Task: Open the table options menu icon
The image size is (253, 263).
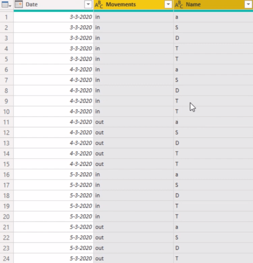Action: point(6,5)
